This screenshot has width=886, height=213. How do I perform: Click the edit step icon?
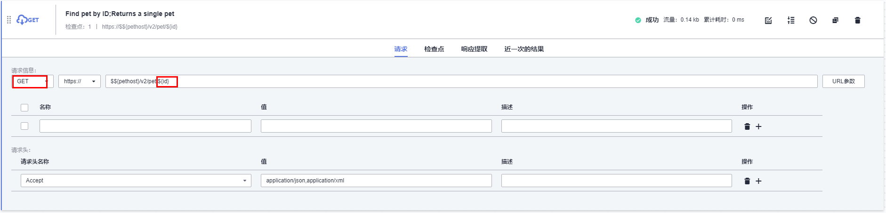768,20
